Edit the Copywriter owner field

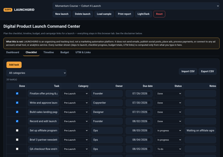[107, 103]
